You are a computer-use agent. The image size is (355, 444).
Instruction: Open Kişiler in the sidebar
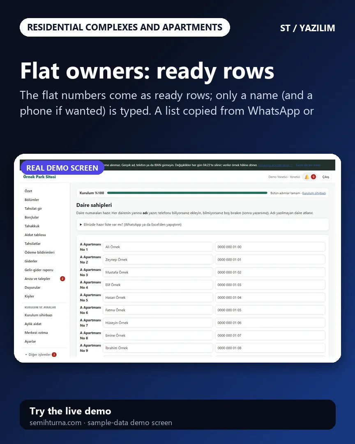coord(30,296)
